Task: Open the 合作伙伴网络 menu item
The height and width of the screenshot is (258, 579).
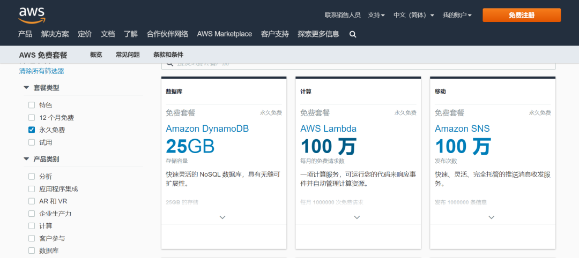Action: [167, 34]
